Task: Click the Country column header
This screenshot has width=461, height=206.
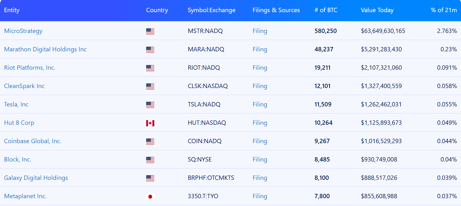Action: 157,10
